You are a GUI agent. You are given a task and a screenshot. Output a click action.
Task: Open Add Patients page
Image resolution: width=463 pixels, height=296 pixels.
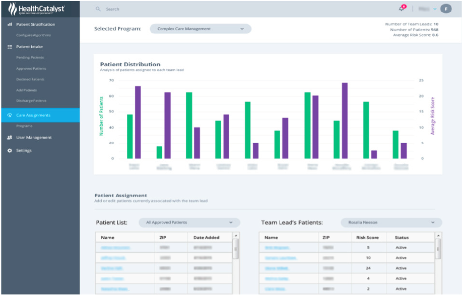pos(26,90)
